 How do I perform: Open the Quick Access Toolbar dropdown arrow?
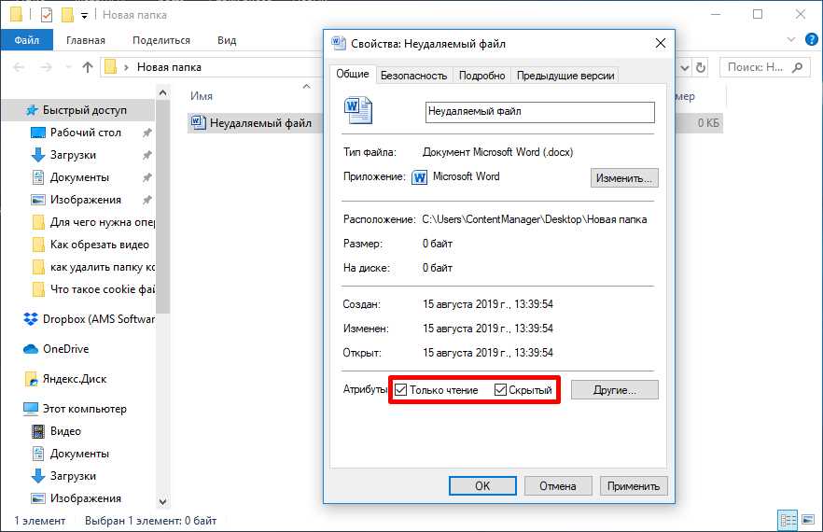point(84,16)
